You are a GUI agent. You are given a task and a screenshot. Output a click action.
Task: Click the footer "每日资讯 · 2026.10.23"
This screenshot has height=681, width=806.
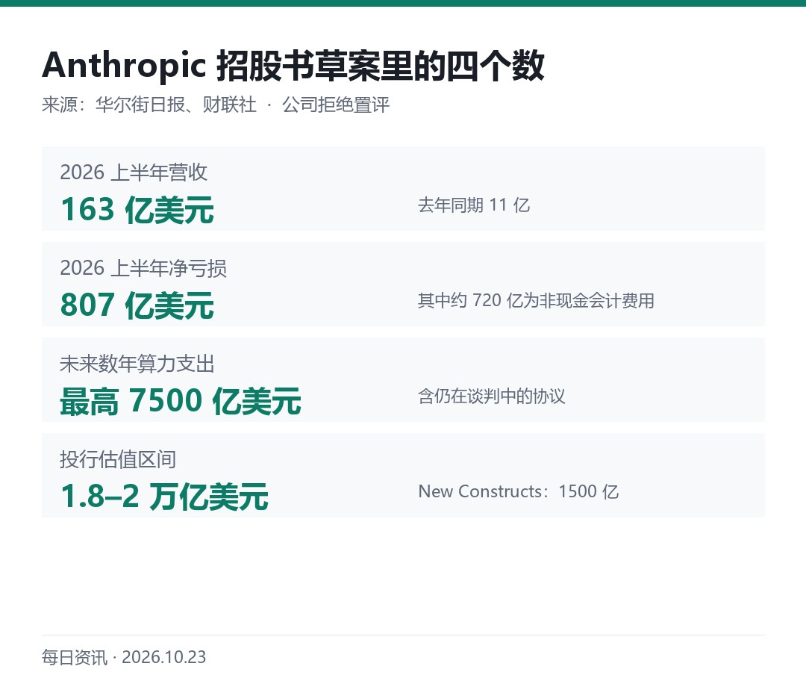[x=124, y=657]
